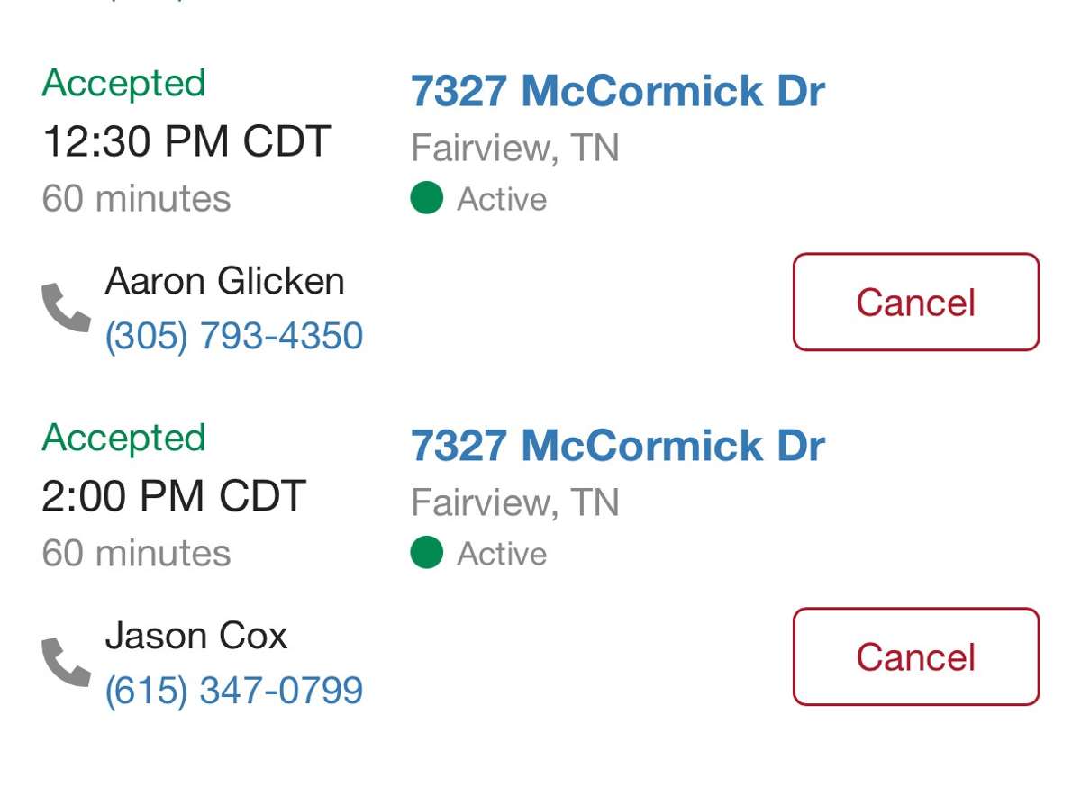
Task: Click the green Active dot for 12:30 PM showing
Action: tap(426, 198)
